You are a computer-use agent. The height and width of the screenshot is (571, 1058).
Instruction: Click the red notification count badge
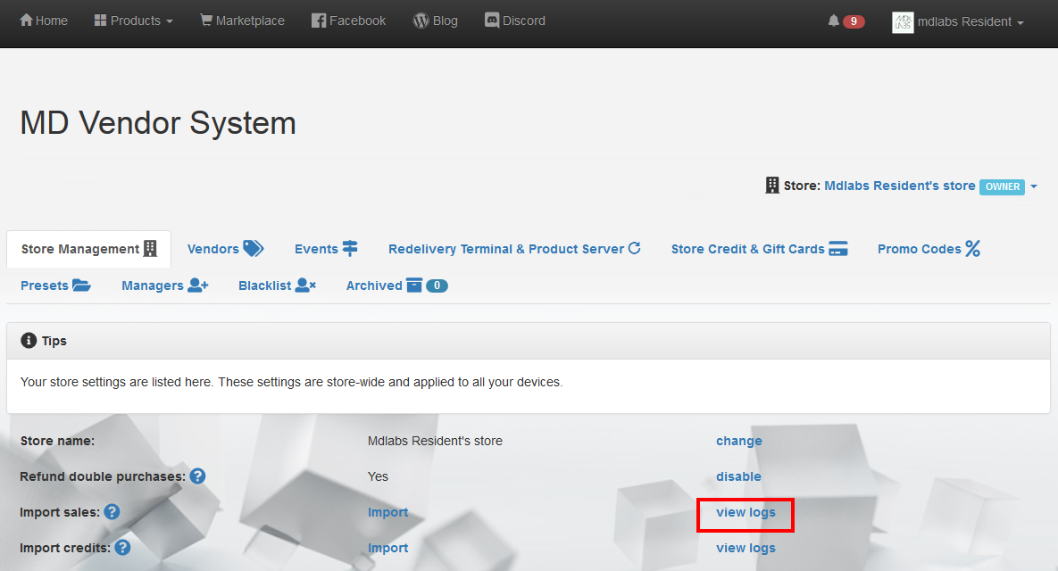[854, 21]
